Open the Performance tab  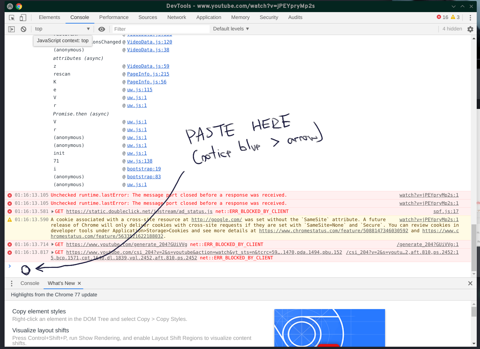[x=114, y=17]
